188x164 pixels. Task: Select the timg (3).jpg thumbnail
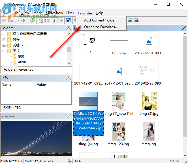click(149, 101)
